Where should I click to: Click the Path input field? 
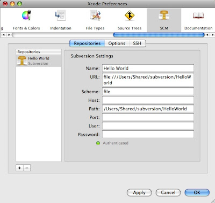click(x=148, y=109)
